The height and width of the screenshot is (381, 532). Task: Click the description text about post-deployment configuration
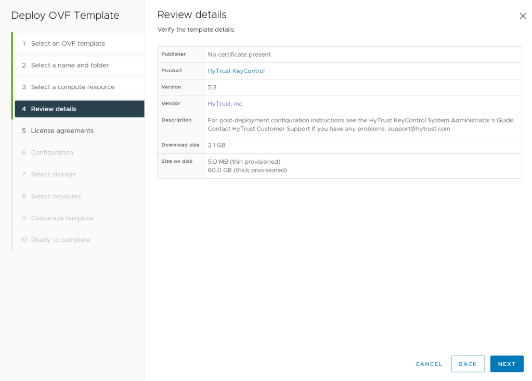coord(361,124)
